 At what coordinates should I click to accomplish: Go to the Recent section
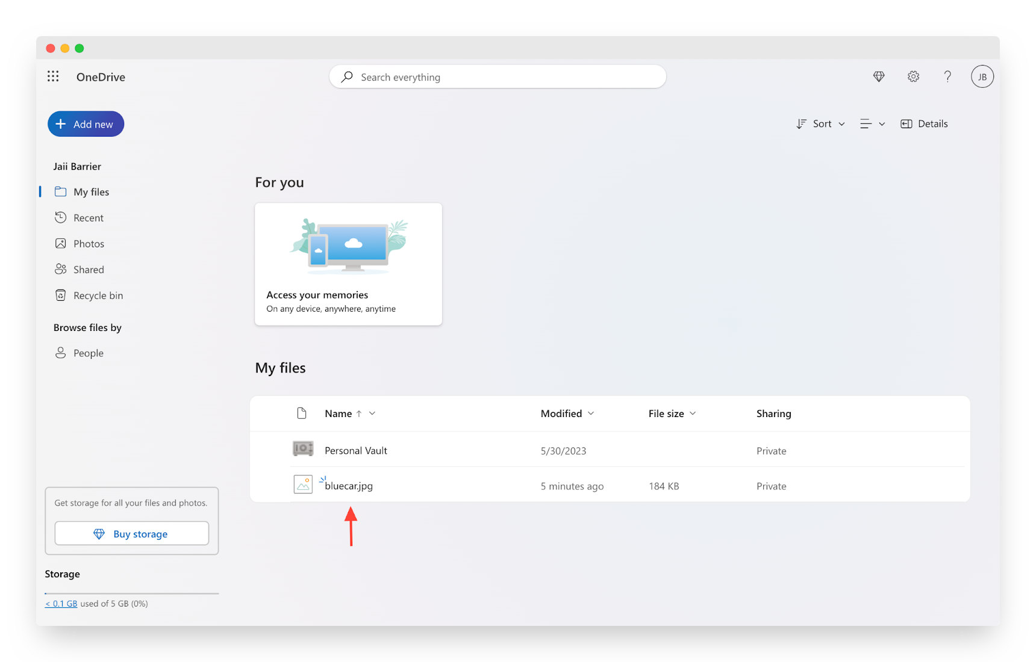tap(87, 217)
